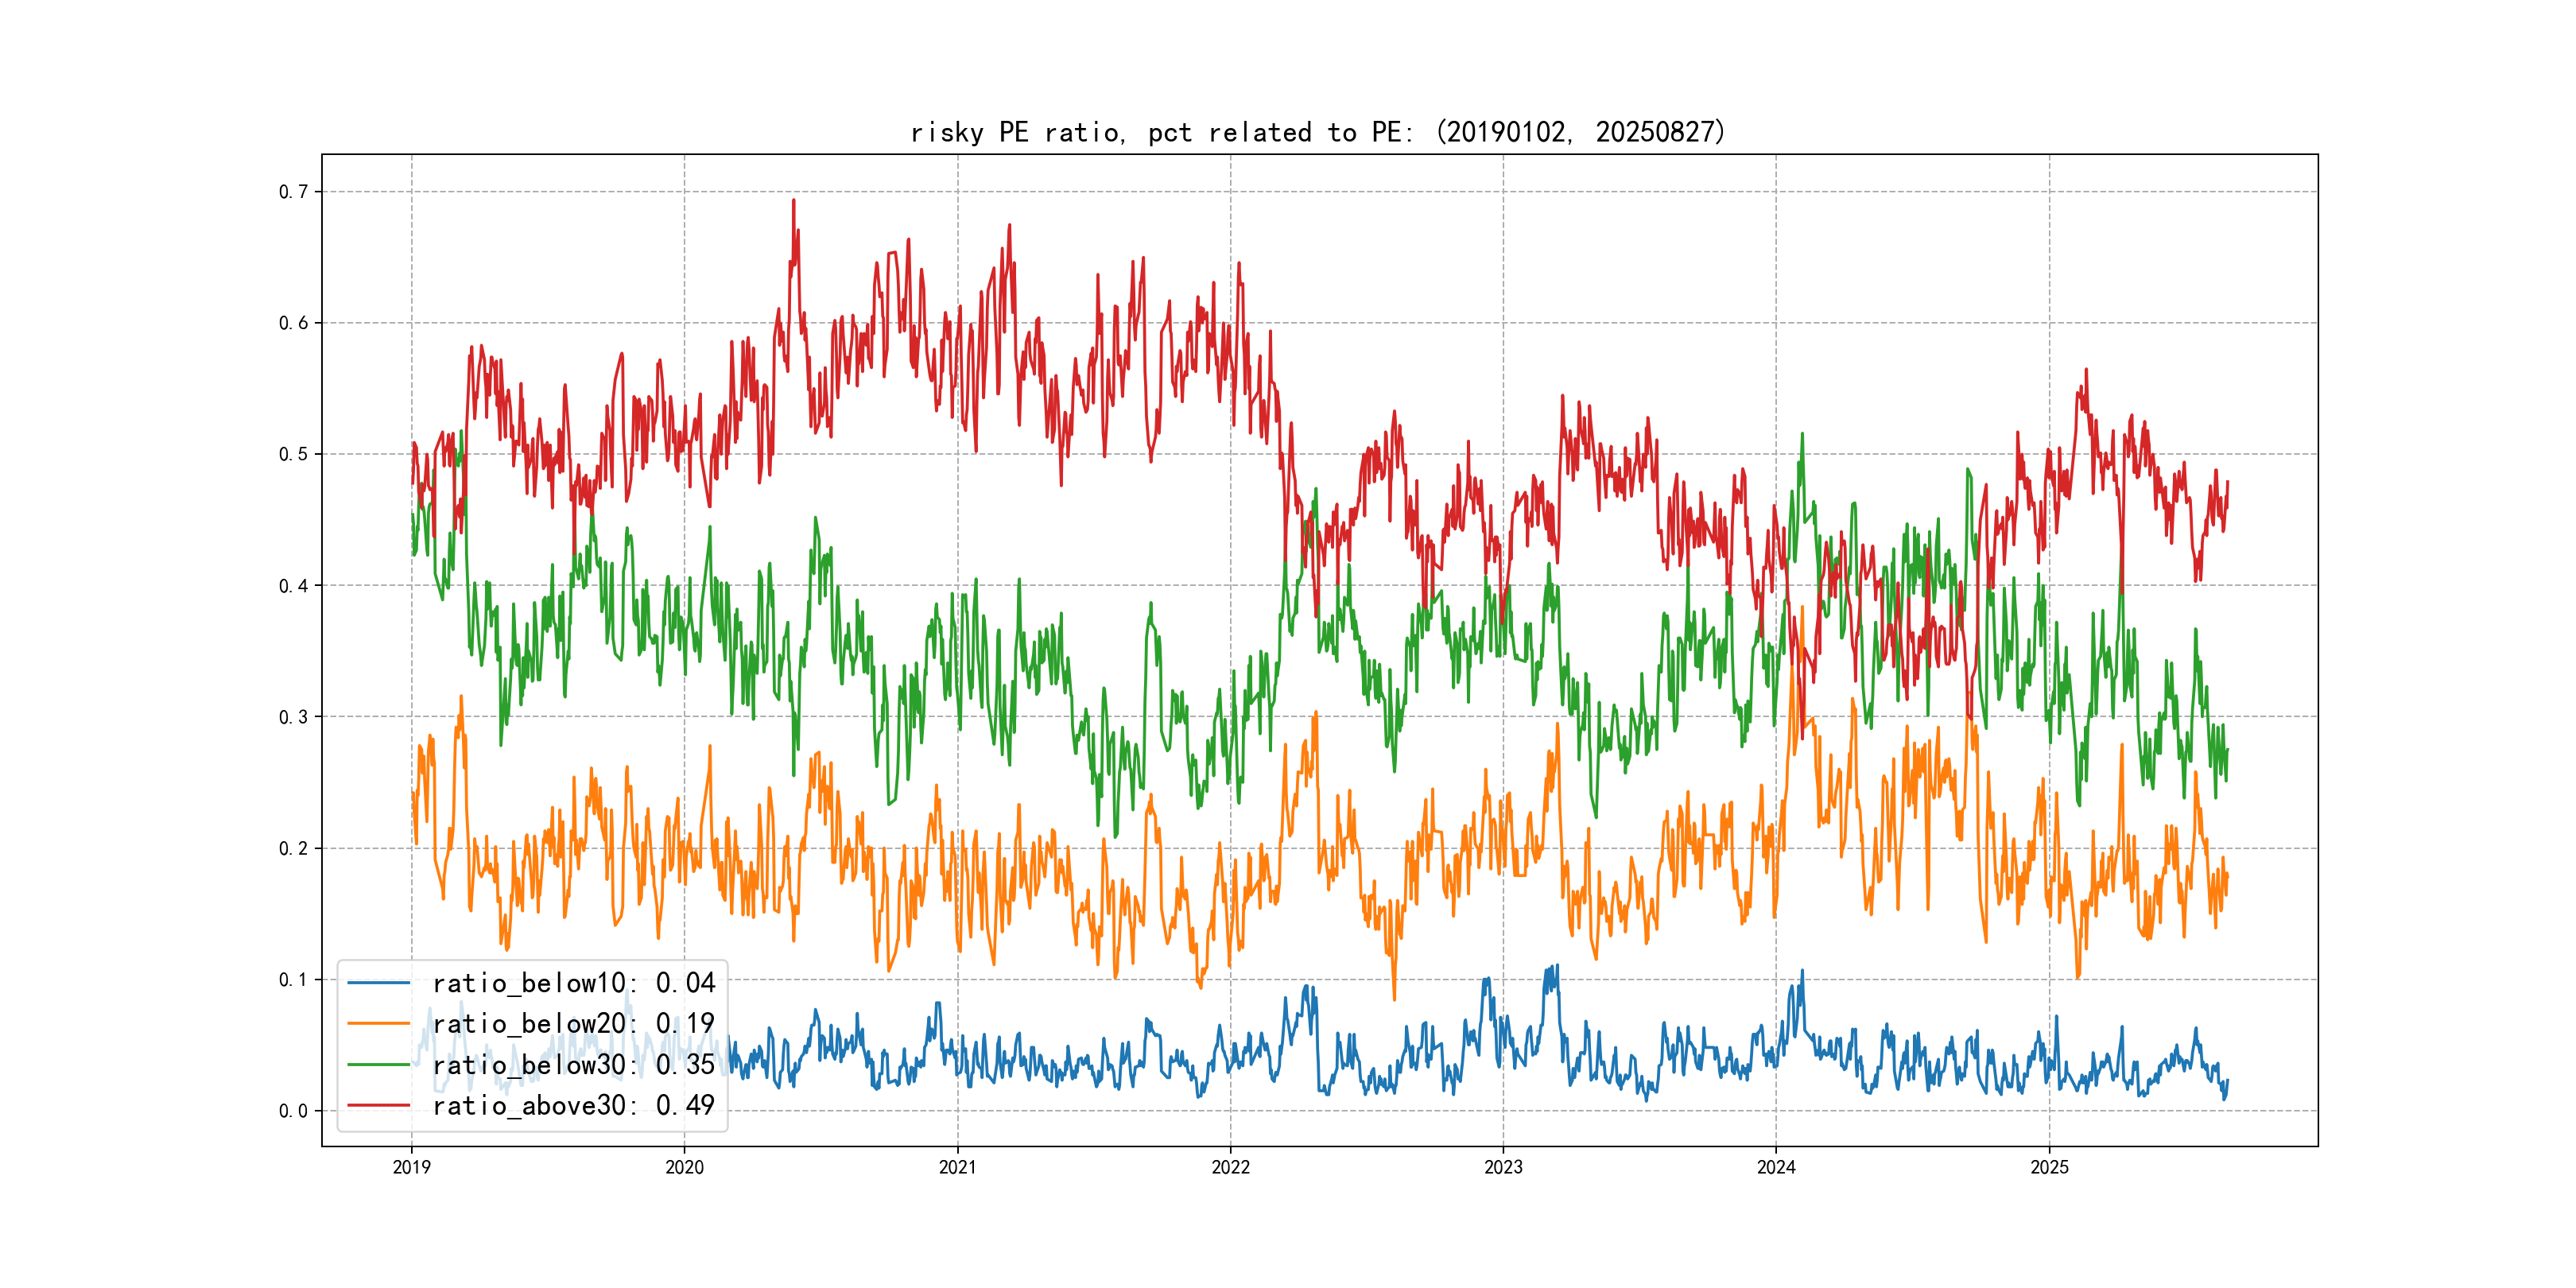
Task: Click the 2020 x-axis tick label
Action: point(684,1167)
